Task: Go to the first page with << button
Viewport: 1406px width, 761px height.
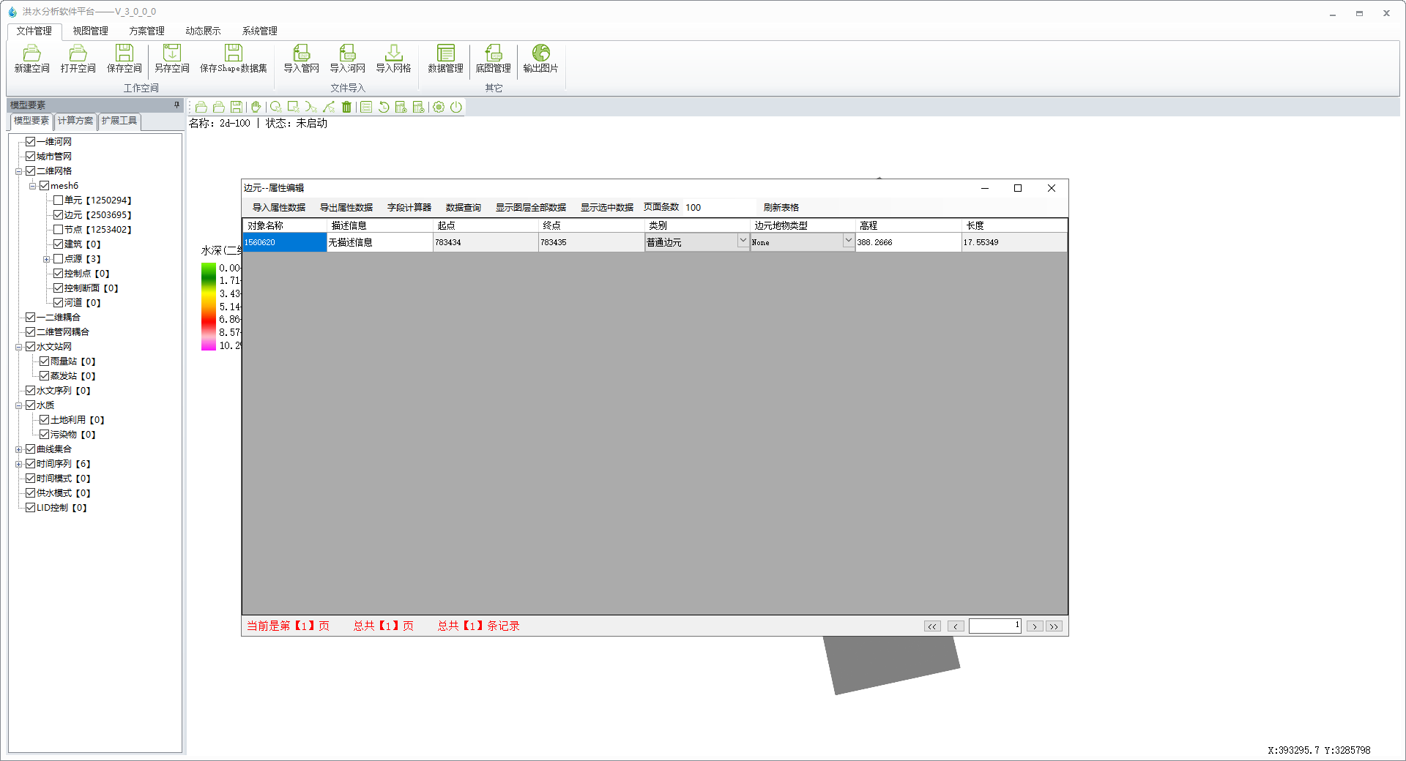Action: 932,626
